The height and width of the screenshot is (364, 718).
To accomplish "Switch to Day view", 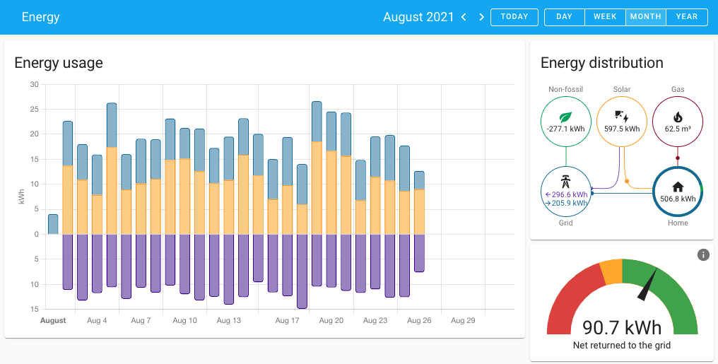I will point(564,17).
